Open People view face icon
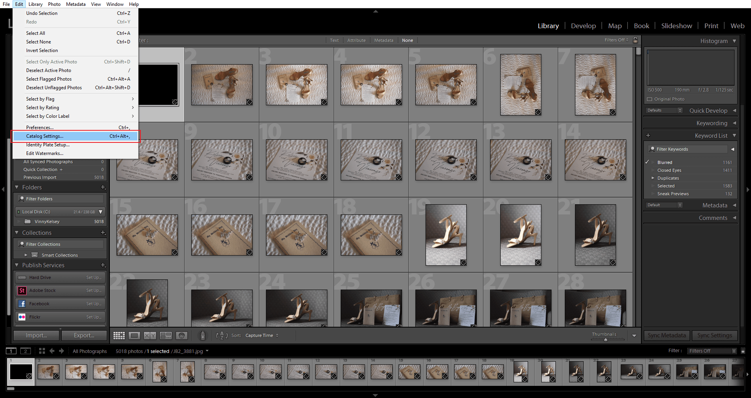Viewport: 751px width, 398px height. coord(181,335)
